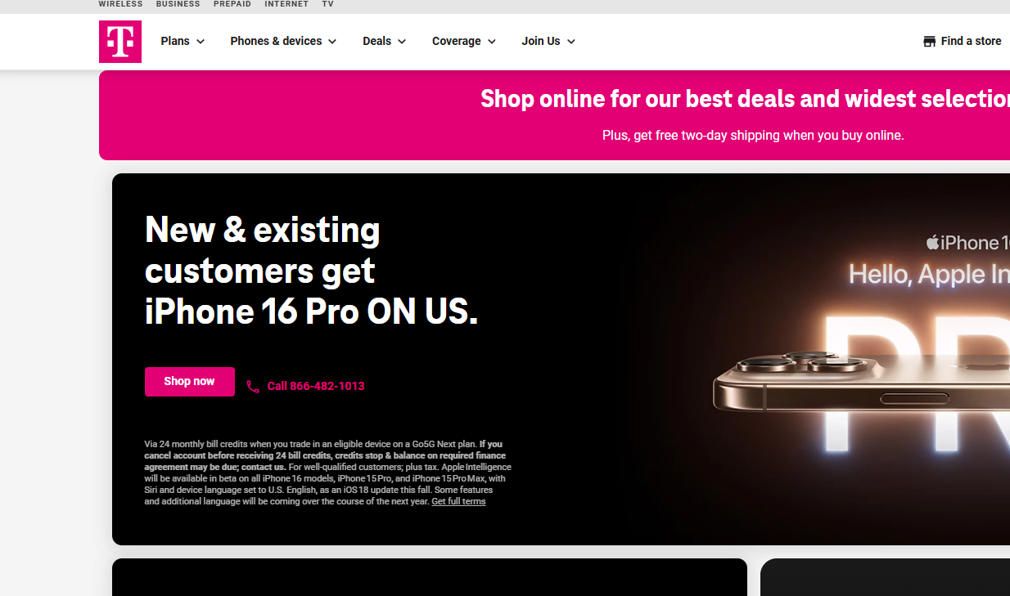Go to the Internet section link
This screenshot has height=596, width=1010.
coord(286,4)
